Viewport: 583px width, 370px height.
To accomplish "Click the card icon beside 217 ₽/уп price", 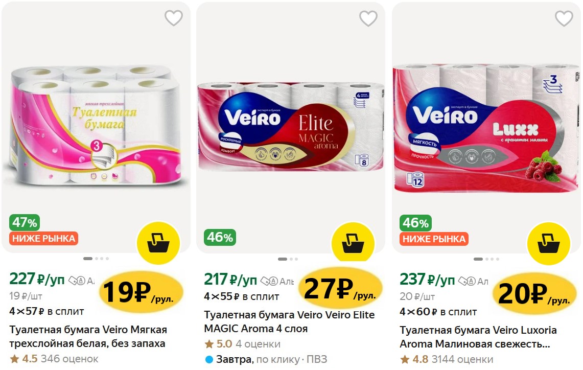I will coord(269,281).
